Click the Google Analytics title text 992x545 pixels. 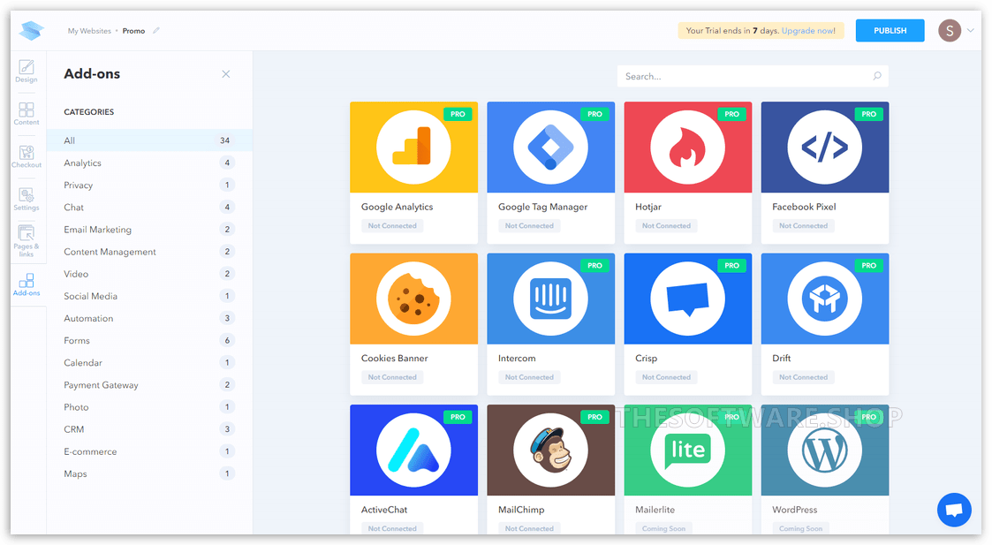pos(398,207)
